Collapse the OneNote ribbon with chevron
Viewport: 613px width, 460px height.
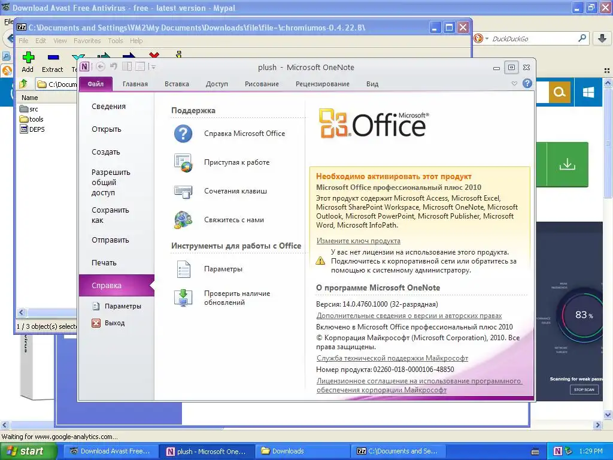tap(514, 84)
